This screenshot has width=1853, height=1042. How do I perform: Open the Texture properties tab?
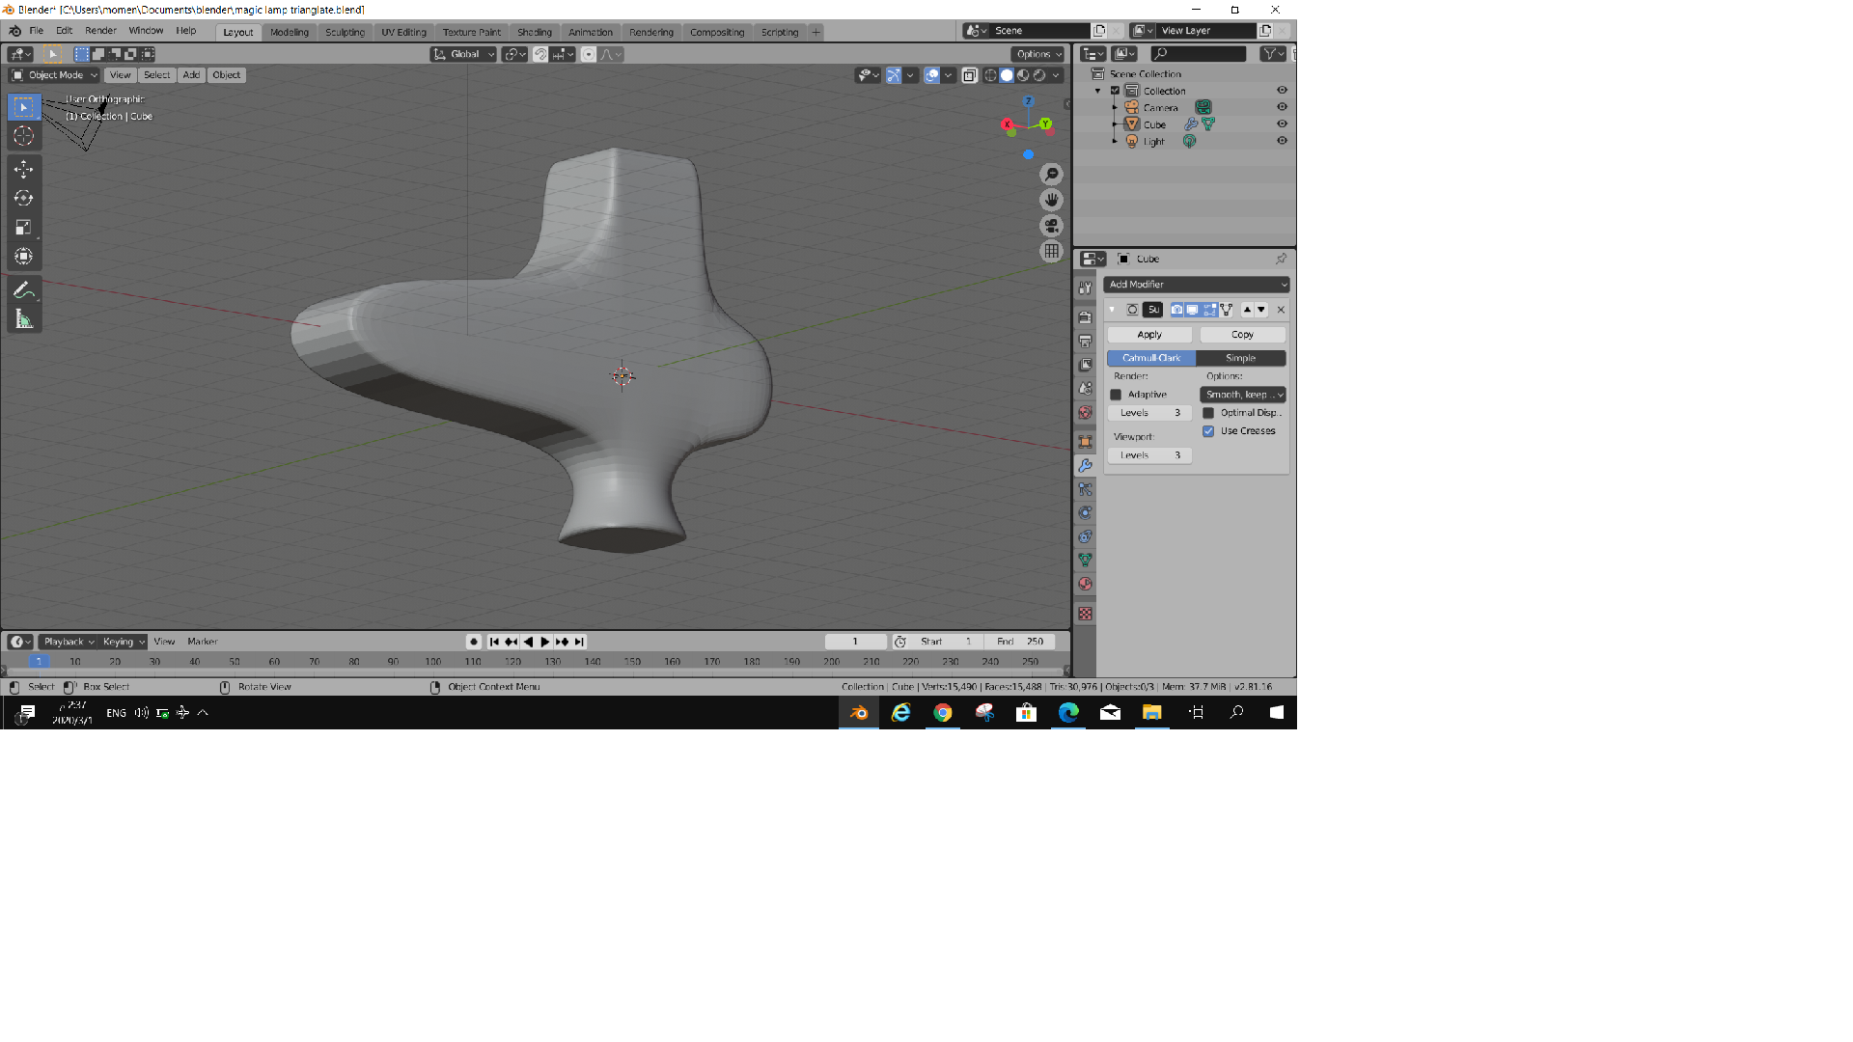click(1085, 614)
